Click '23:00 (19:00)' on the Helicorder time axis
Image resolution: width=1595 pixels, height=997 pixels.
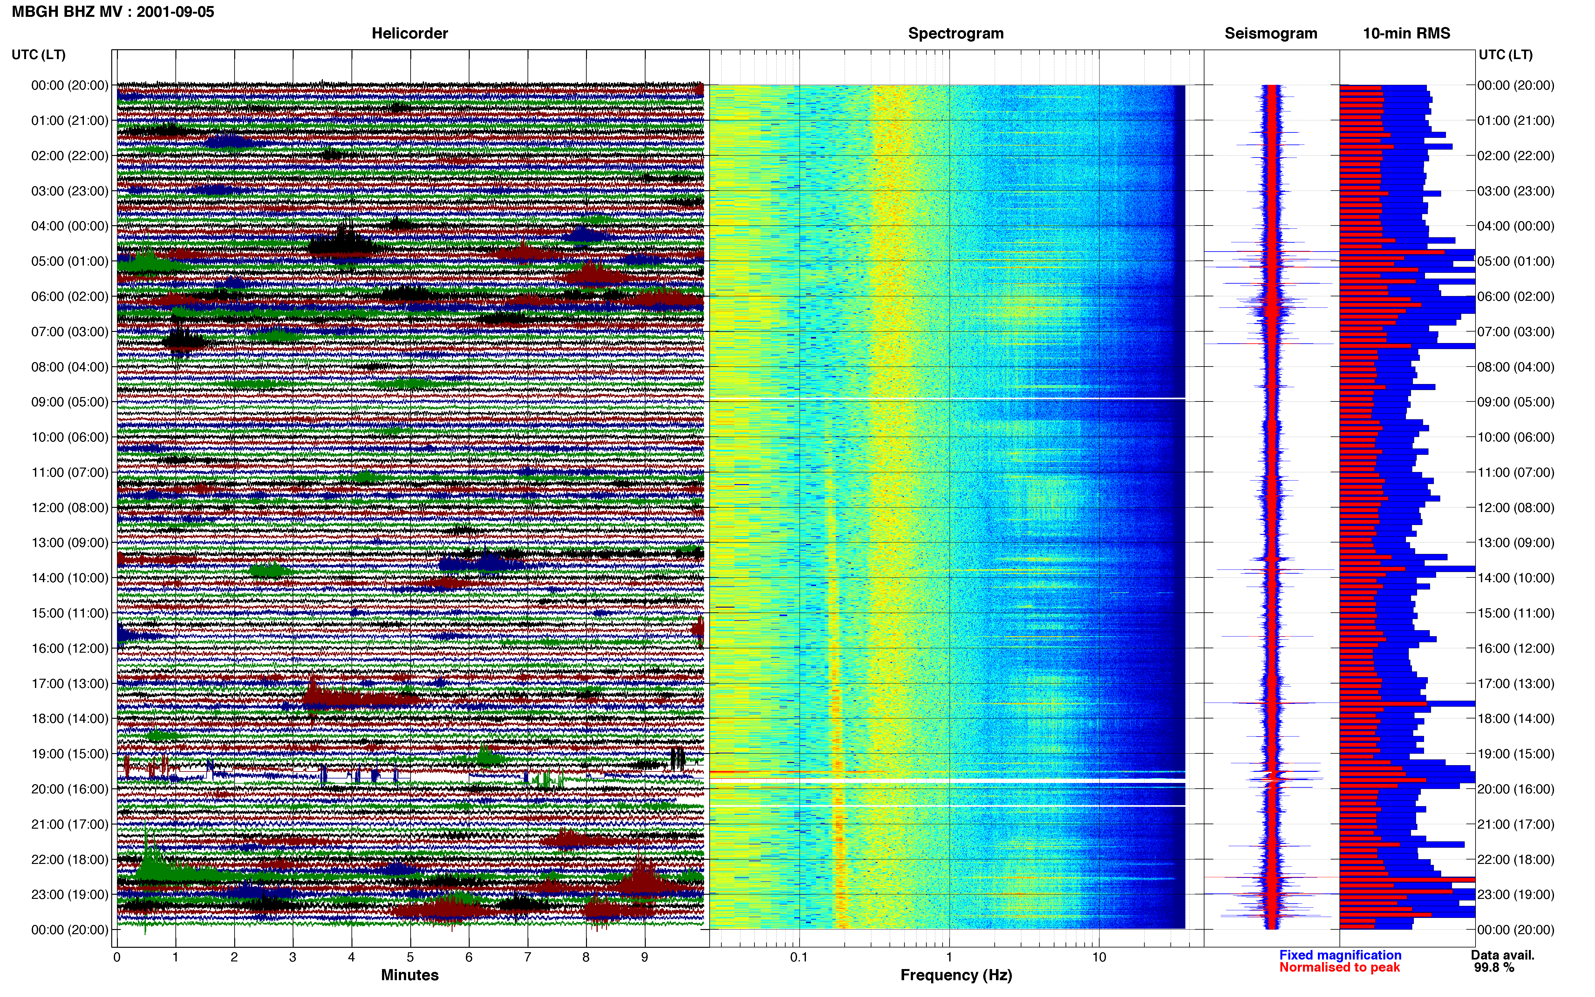pos(70,895)
